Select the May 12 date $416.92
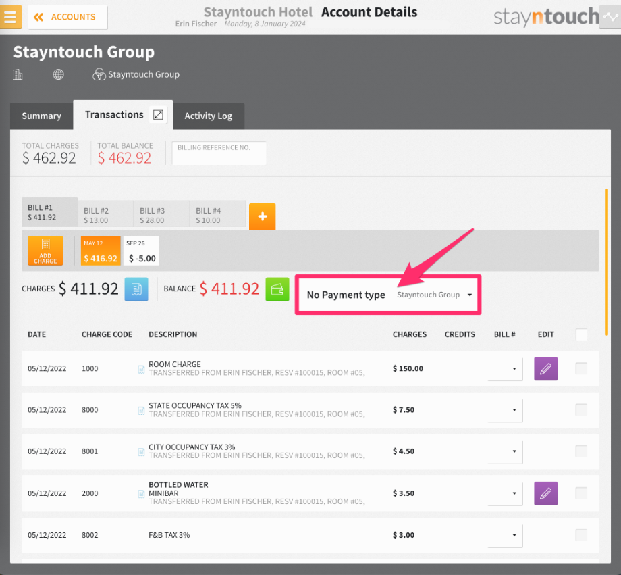Viewport: 621px width, 575px height. click(x=101, y=251)
